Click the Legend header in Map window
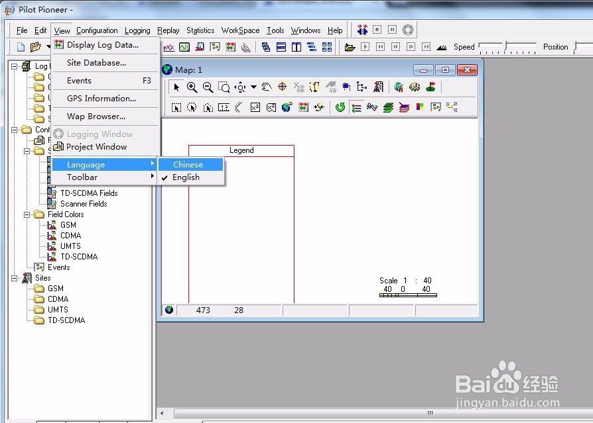Viewport: 593px width, 423px height. (x=241, y=150)
